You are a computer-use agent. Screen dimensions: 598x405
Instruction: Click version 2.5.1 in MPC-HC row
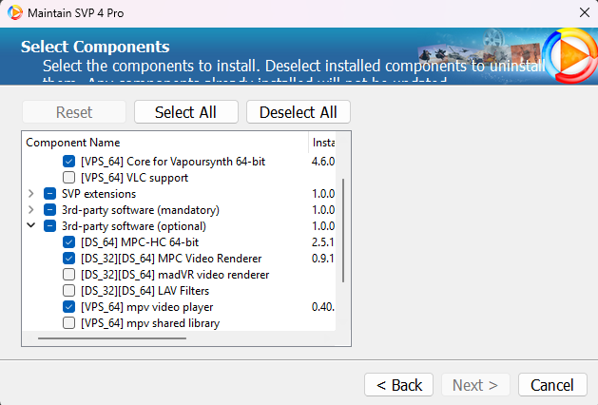click(322, 242)
